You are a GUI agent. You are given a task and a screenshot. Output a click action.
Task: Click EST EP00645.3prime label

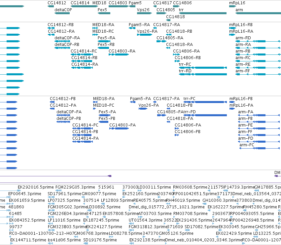click(25, 194)
